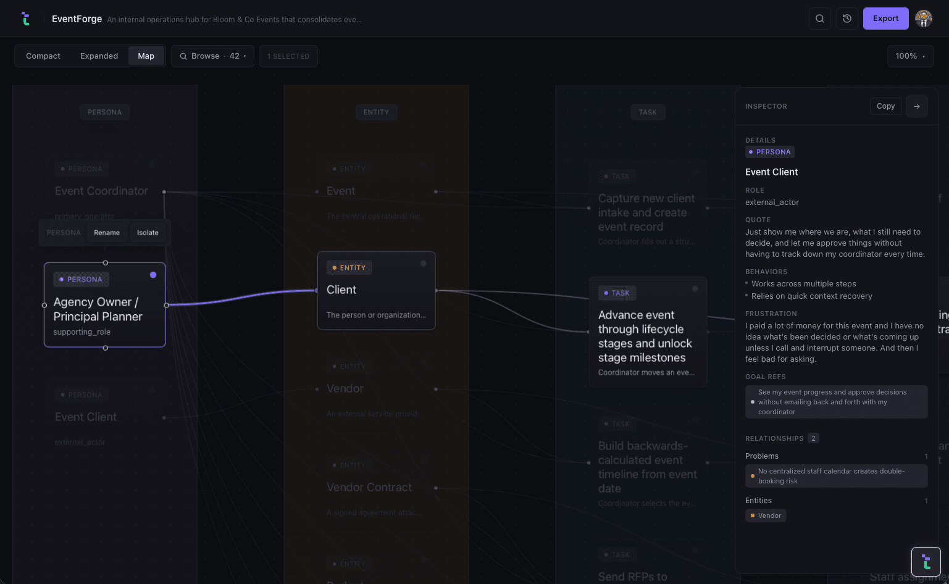Image resolution: width=949 pixels, height=584 pixels.
Task: Open the No centralized staff calendar problem
Action: tap(837, 476)
